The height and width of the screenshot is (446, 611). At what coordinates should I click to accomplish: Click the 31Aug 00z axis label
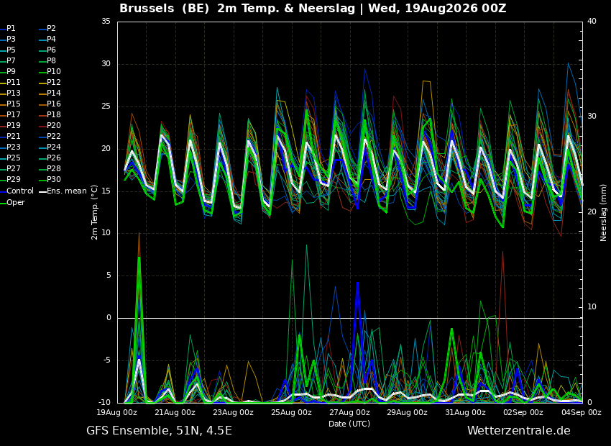click(466, 412)
